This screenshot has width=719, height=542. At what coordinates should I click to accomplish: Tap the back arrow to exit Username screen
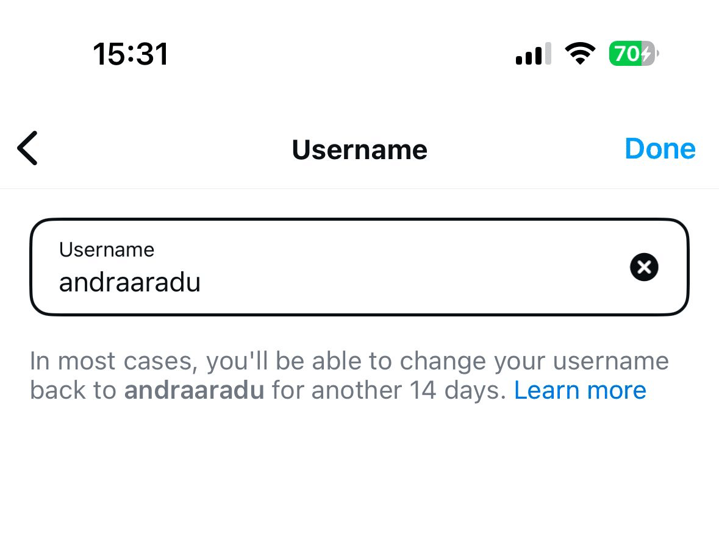click(x=27, y=148)
